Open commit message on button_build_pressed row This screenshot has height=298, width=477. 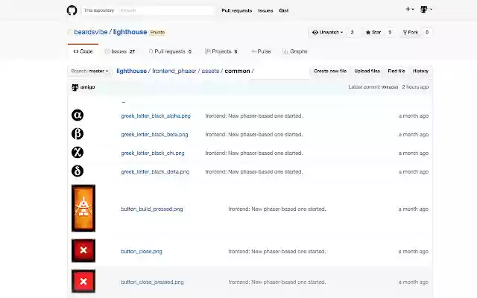click(277, 209)
